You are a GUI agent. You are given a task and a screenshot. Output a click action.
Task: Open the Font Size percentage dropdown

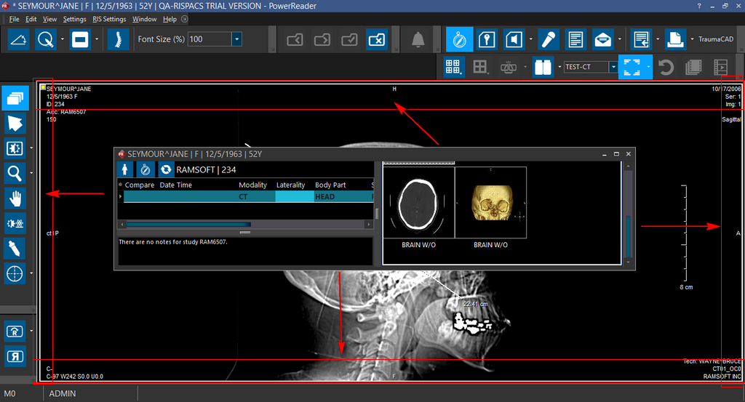237,39
